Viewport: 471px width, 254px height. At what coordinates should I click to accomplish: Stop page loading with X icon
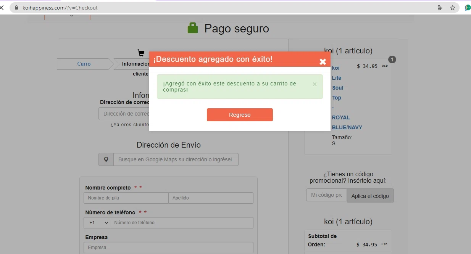click(2, 8)
